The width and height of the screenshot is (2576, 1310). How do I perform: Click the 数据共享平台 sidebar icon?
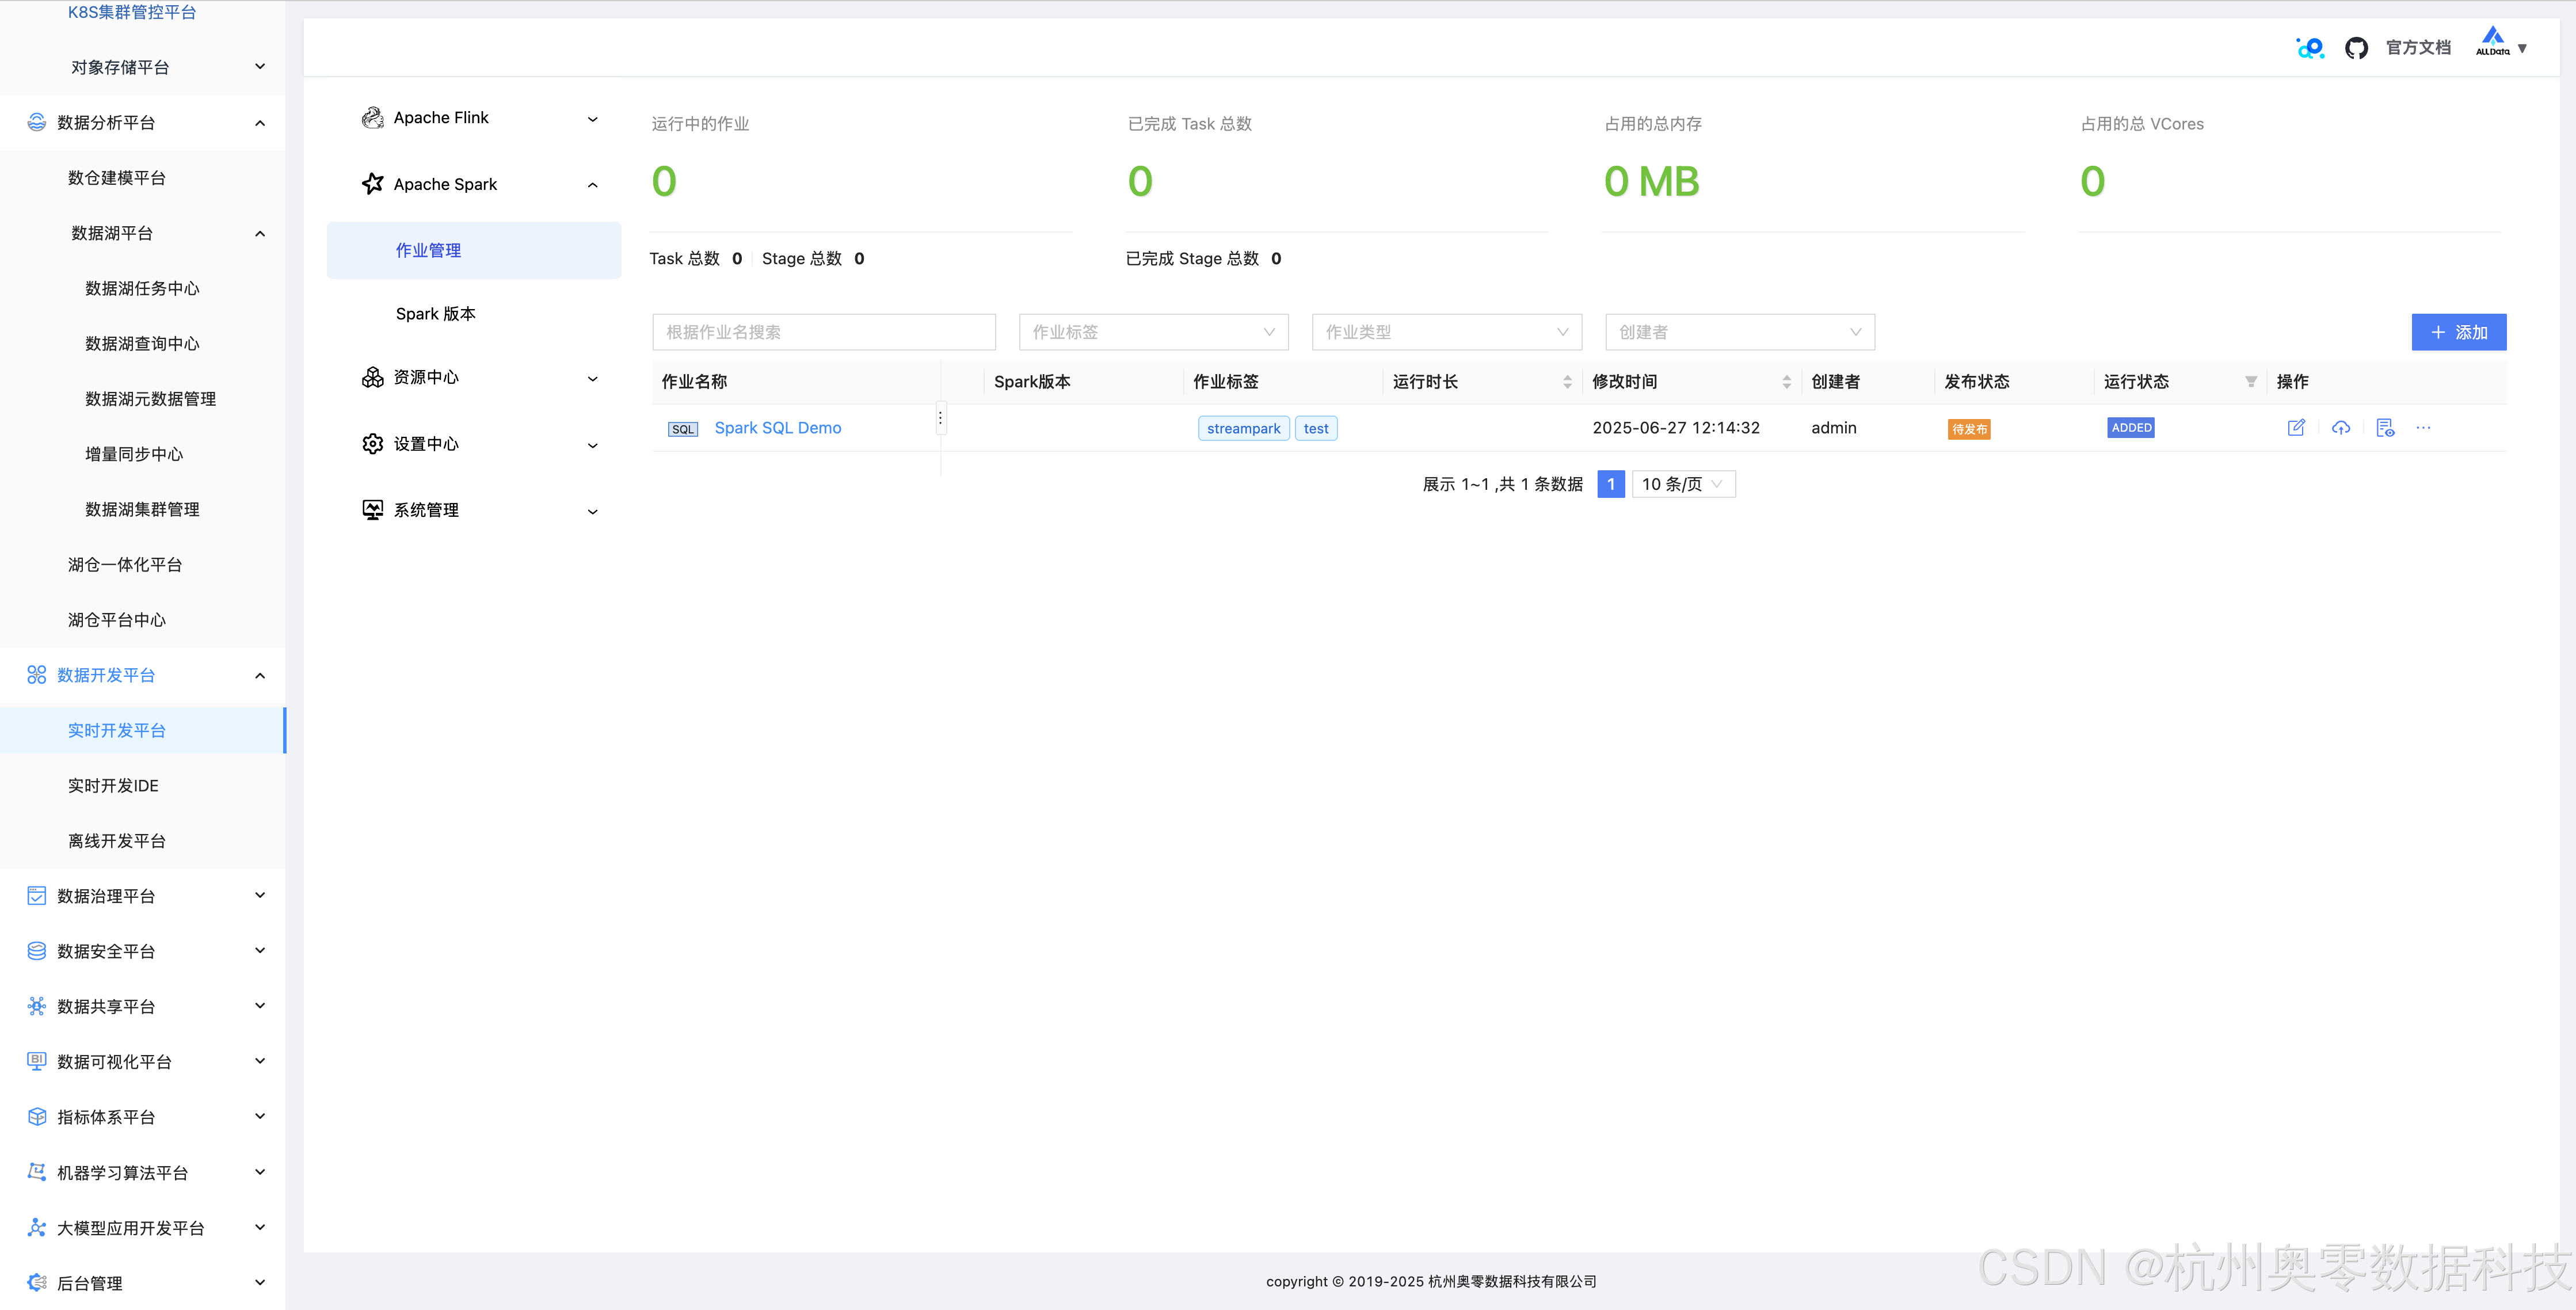(x=37, y=1006)
